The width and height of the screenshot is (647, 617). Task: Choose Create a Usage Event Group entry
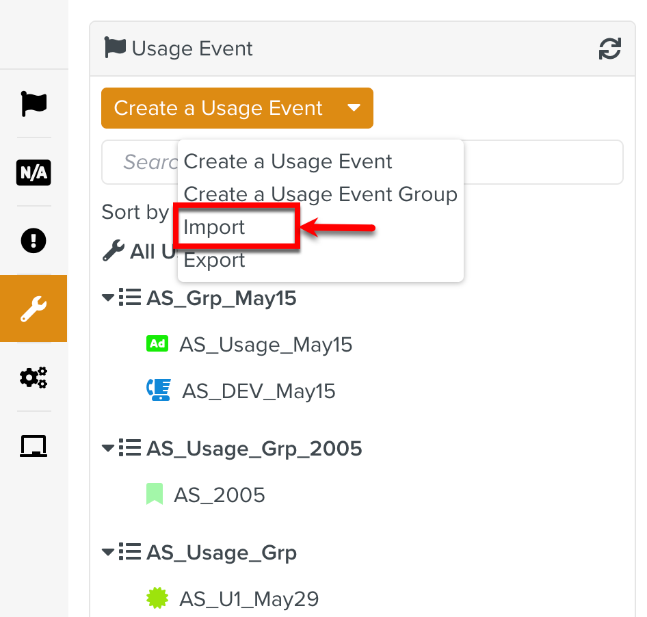point(321,194)
